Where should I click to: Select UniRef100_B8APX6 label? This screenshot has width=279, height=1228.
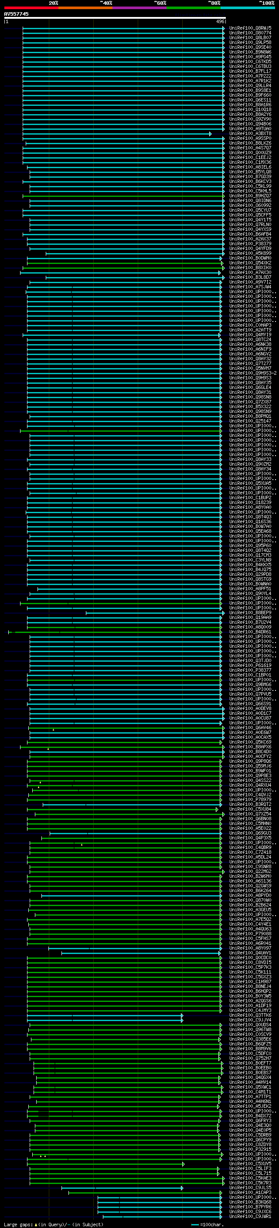[x=250, y=747]
